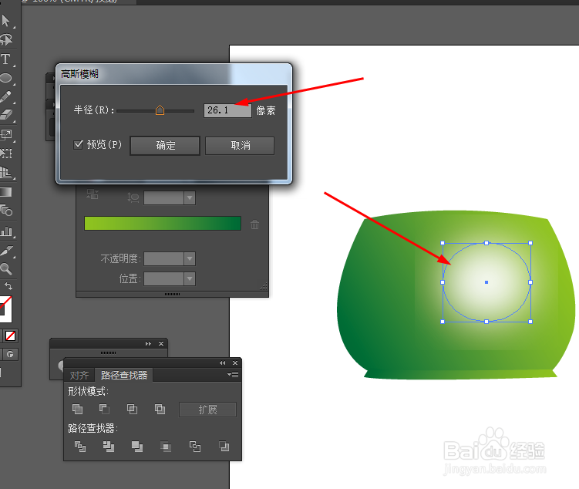The image size is (579, 489).
Task: Select the Zoom magnifier tool
Action: 6,268
